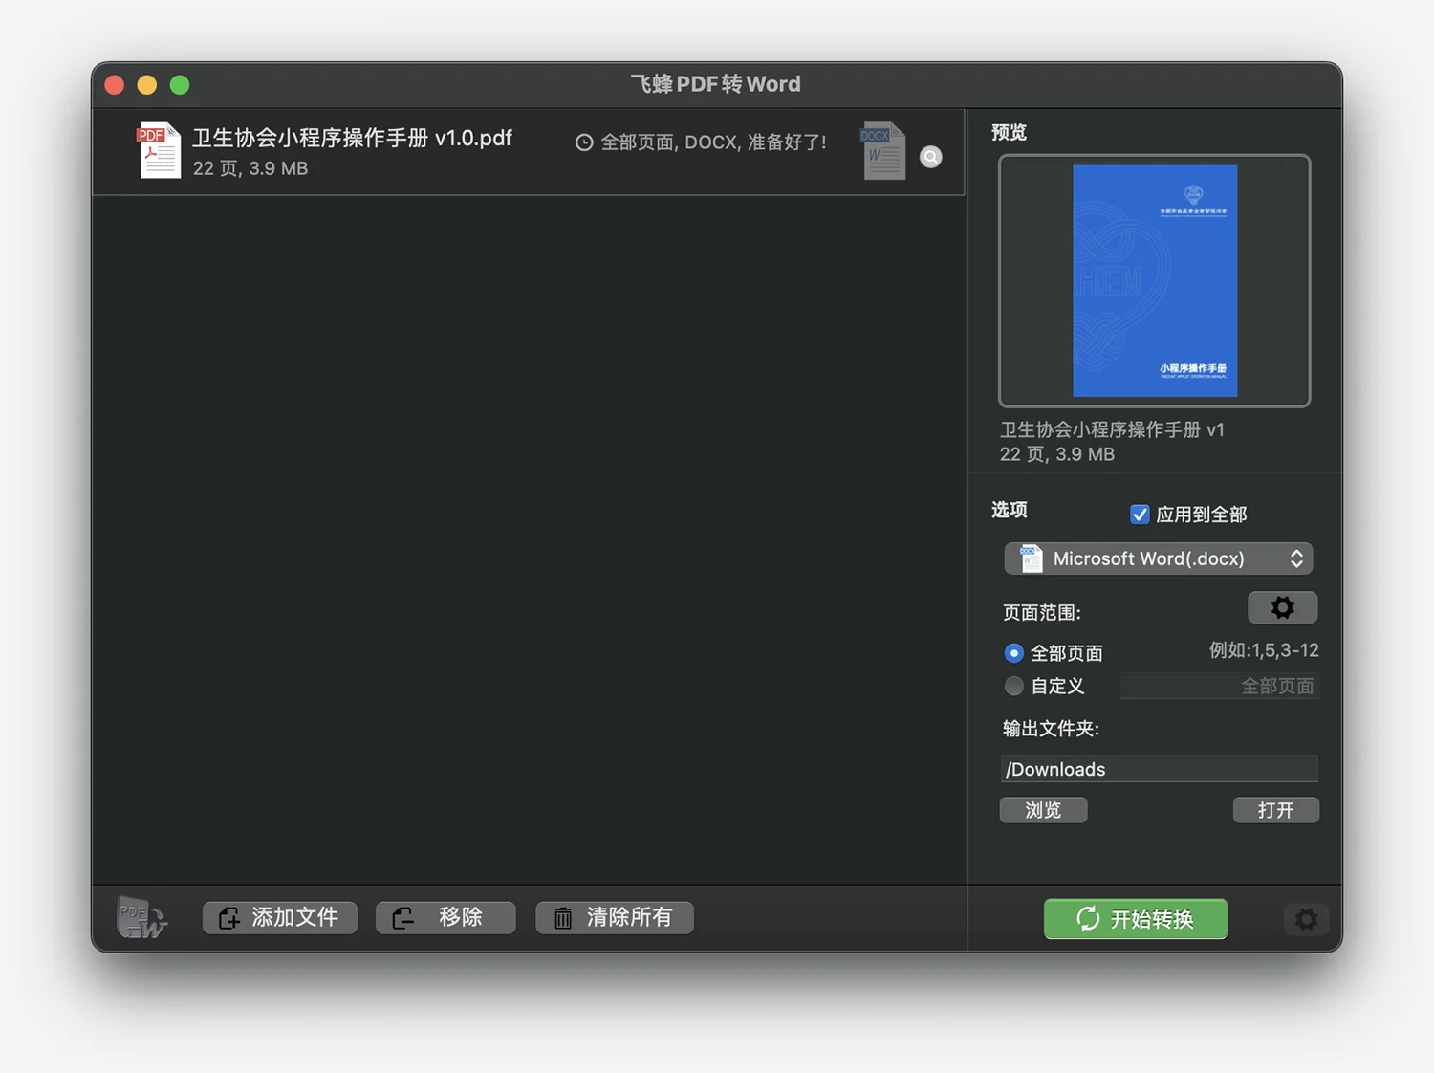Screen dimensions: 1434x1073
Task: Start conversion with 开始转换 button
Action: (x=1136, y=919)
